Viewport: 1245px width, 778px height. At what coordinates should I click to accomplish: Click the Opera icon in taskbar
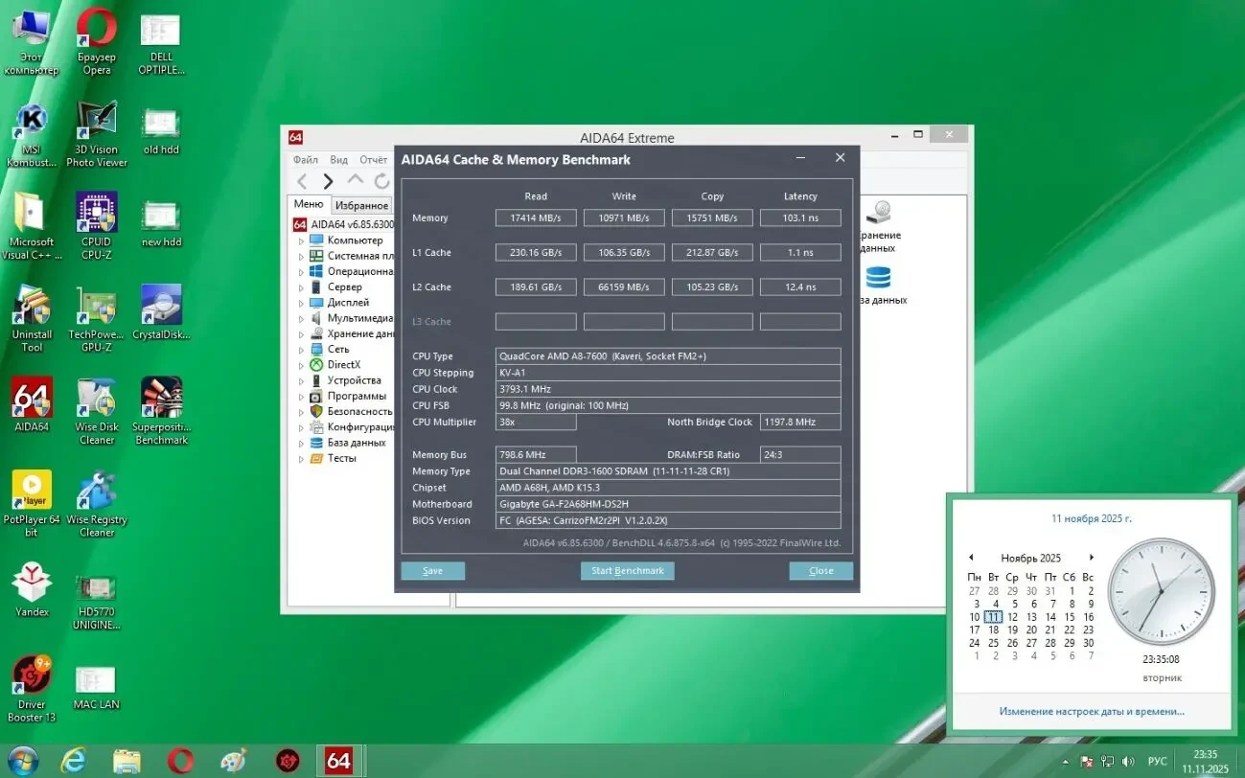tap(180, 761)
